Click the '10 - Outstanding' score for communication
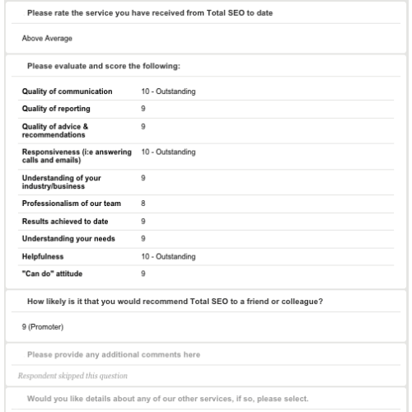The height and width of the screenshot is (412, 412). coord(168,91)
